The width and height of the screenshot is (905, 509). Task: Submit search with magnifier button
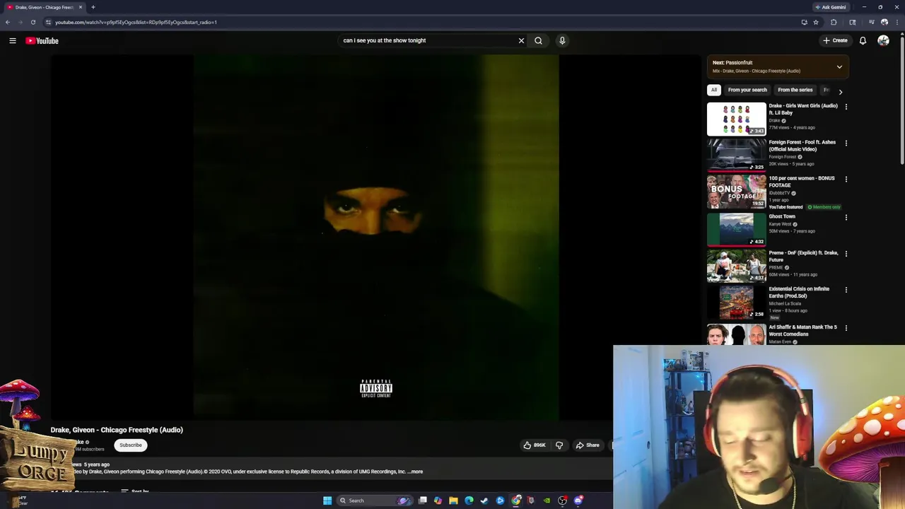coord(538,40)
